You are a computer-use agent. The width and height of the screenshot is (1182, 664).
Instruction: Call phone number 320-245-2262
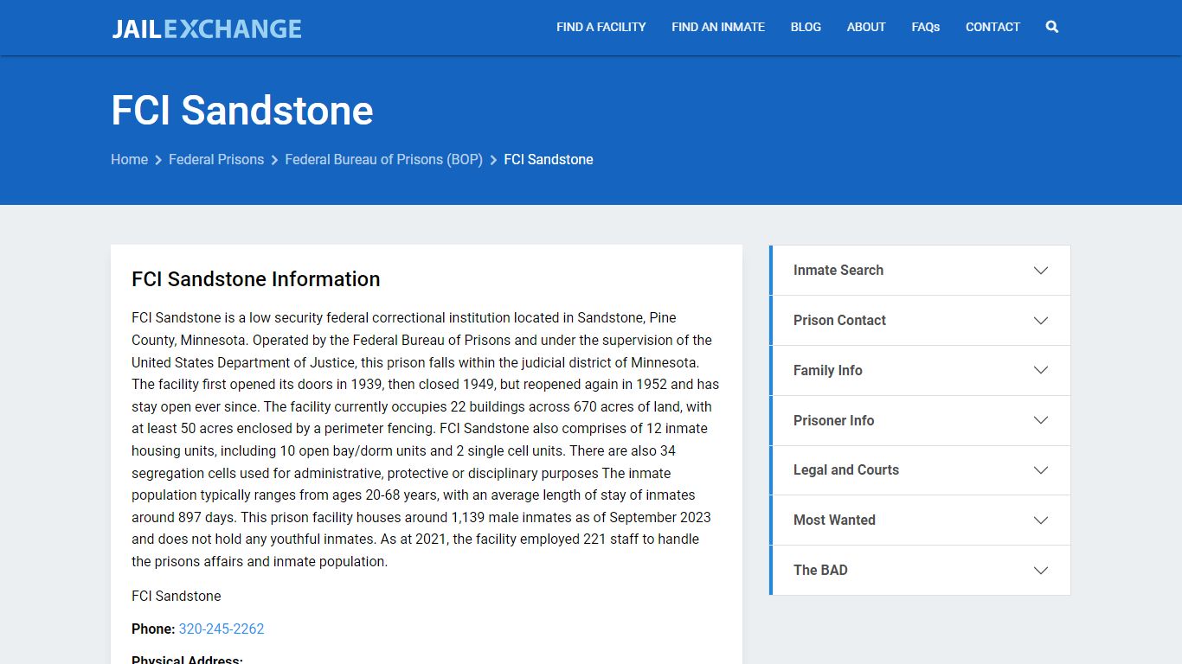click(222, 629)
